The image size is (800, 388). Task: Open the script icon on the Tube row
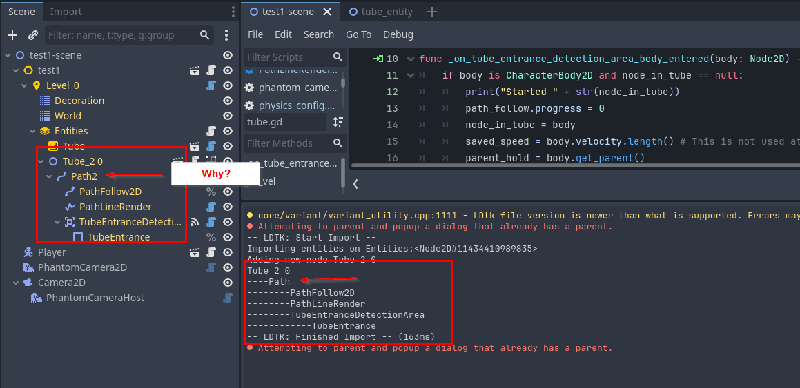[211, 146]
